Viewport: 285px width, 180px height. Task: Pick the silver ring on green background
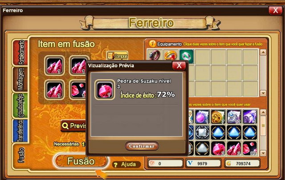pyautogui.click(x=187, y=56)
